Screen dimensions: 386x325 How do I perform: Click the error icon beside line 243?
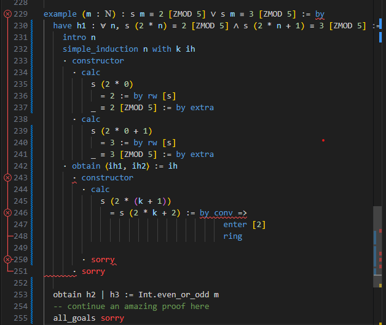tap(7, 177)
